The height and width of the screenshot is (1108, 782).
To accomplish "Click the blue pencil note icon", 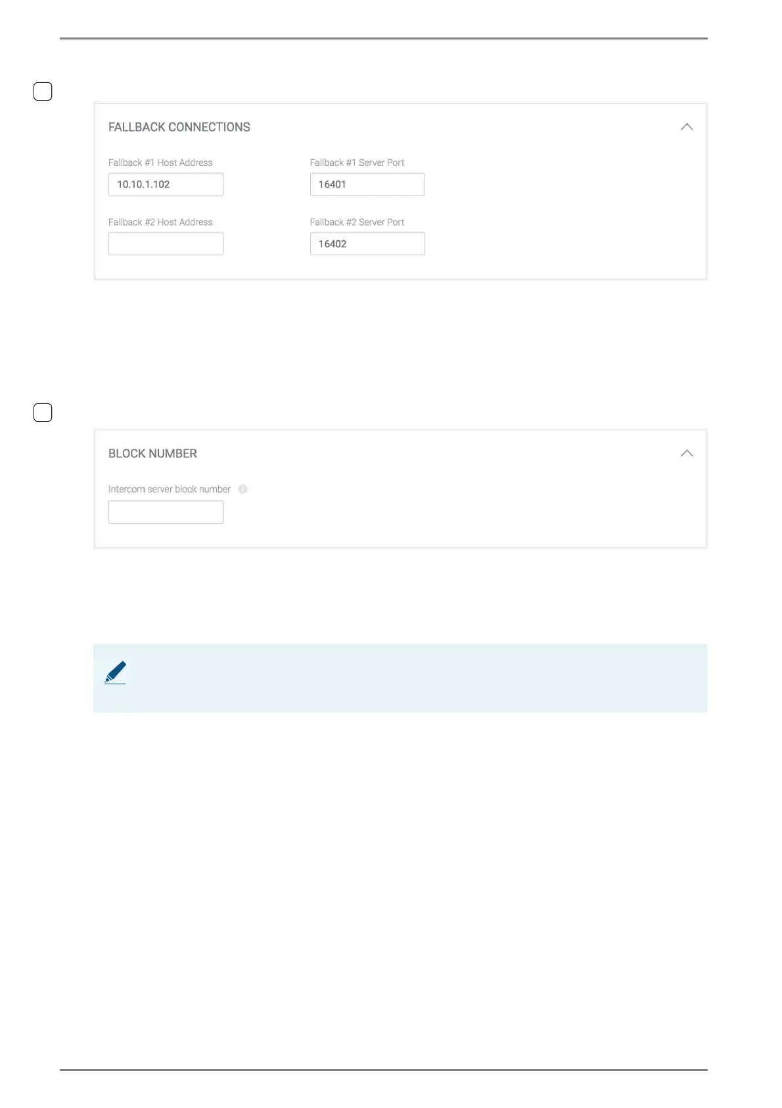I will [116, 672].
